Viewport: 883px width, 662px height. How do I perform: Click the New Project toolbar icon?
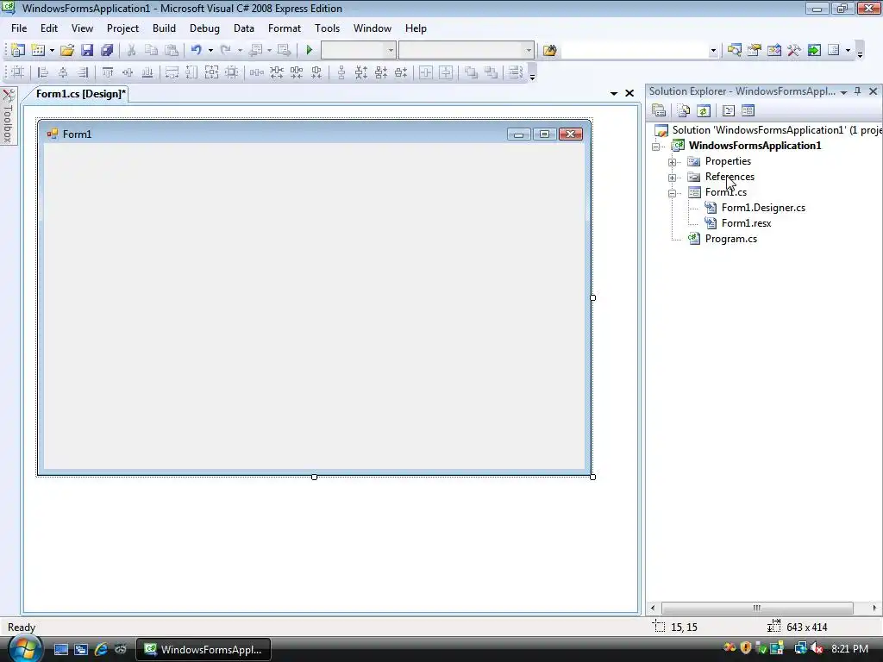18,50
